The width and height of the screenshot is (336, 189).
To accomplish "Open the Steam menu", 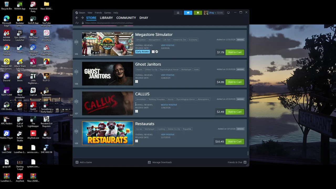I will click(82, 13).
